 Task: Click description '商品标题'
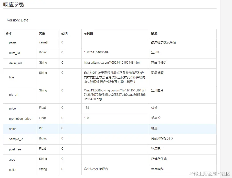click(x=157, y=73)
